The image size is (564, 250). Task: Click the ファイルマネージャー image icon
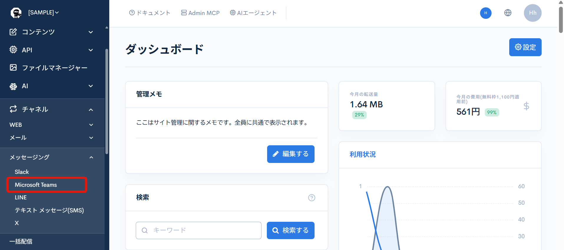tap(13, 68)
